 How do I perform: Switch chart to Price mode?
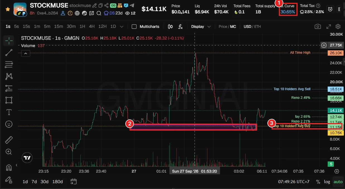click(x=223, y=26)
